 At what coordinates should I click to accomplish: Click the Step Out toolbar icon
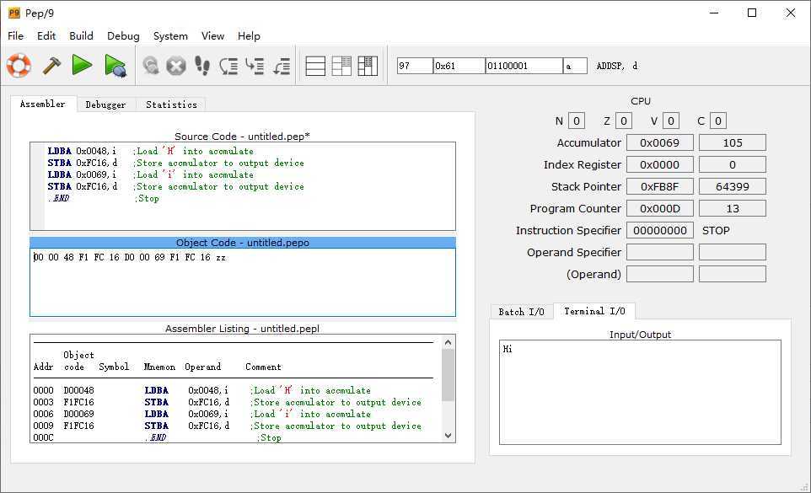point(282,66)
